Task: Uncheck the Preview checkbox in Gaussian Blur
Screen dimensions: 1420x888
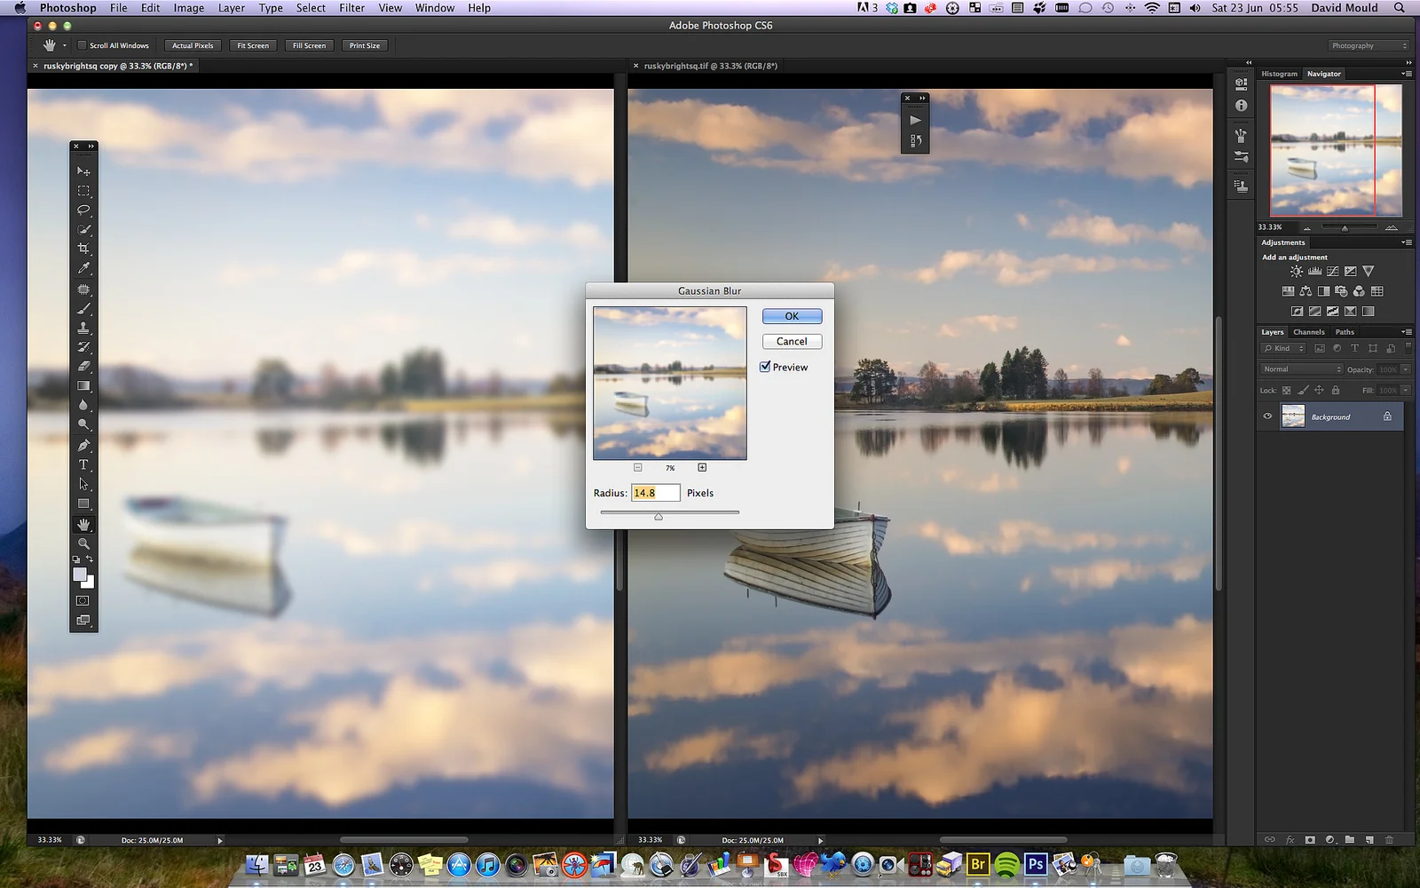Action: click(765, 367)
